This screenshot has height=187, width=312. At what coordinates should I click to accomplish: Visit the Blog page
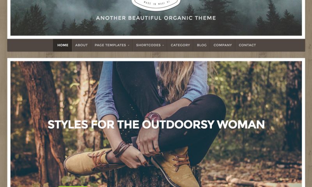[202, 45]
